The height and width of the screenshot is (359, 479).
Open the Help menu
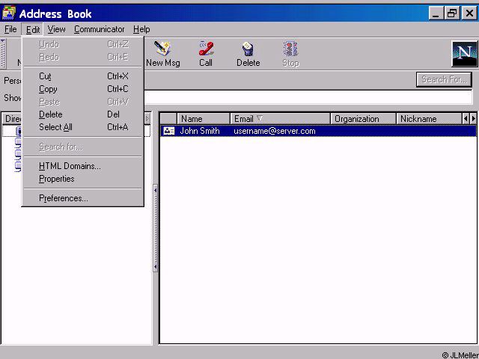[141, 29]
